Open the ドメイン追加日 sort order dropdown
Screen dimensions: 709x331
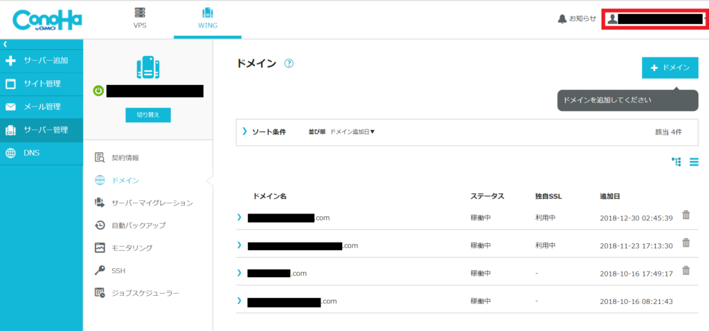coord(352,131)
